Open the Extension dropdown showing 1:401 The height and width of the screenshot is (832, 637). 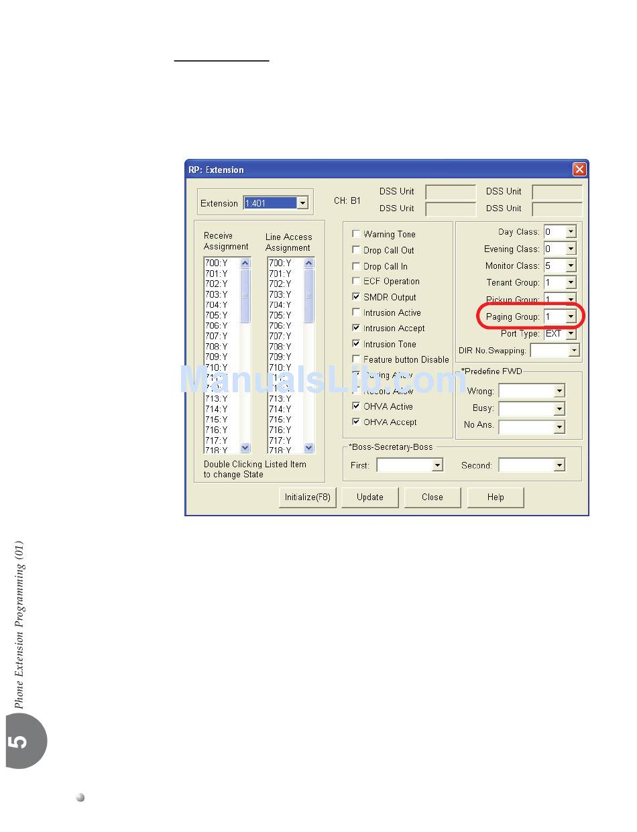302,203
